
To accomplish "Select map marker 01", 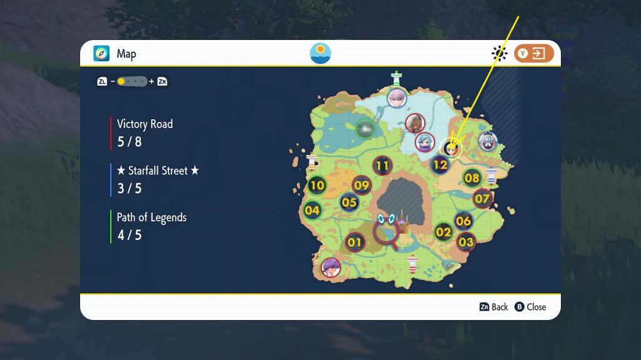I will click(x=354, y=242).
